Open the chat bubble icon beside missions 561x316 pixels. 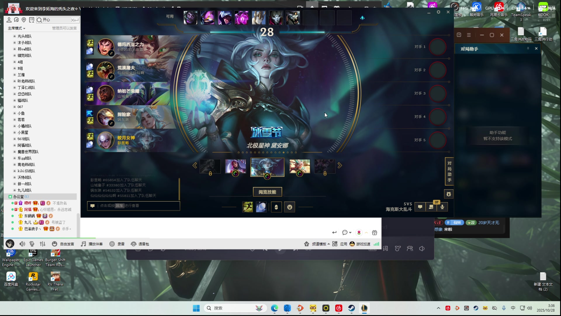(420, 207)
